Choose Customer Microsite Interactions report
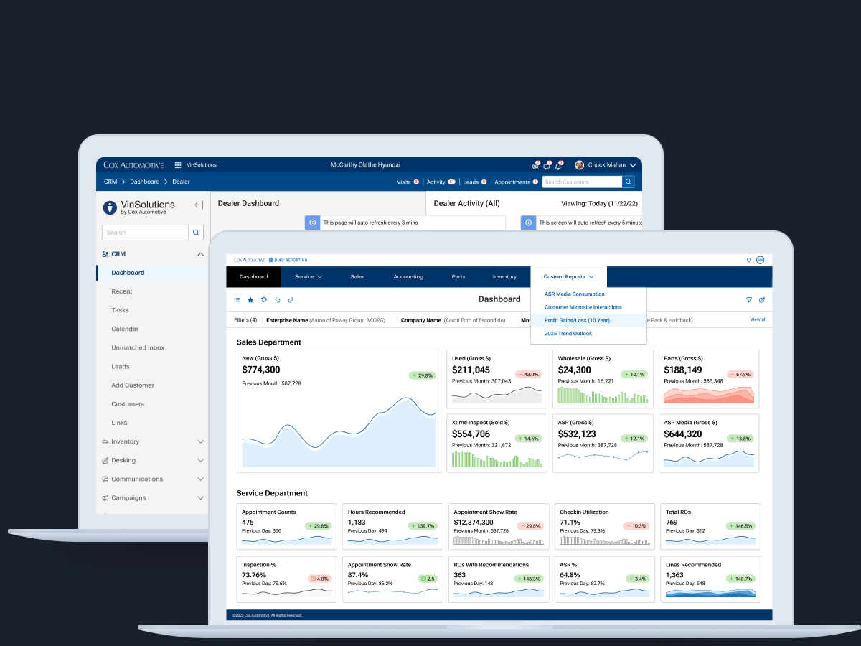 coord(583,307)
